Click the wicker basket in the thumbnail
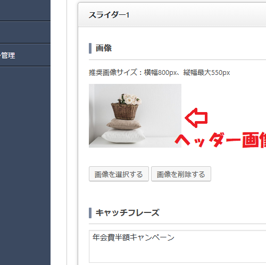The image size is (266, 265). [x=124, y=112]
